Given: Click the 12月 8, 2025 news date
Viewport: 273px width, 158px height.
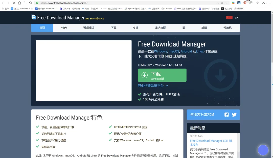Looking at the screenshot, I should pos(196,136).
